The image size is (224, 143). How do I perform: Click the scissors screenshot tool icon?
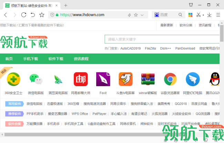point(198,15)
